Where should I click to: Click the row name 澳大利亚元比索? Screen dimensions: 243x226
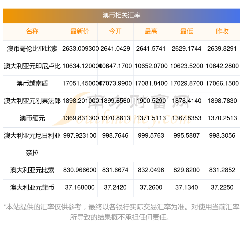32,170
